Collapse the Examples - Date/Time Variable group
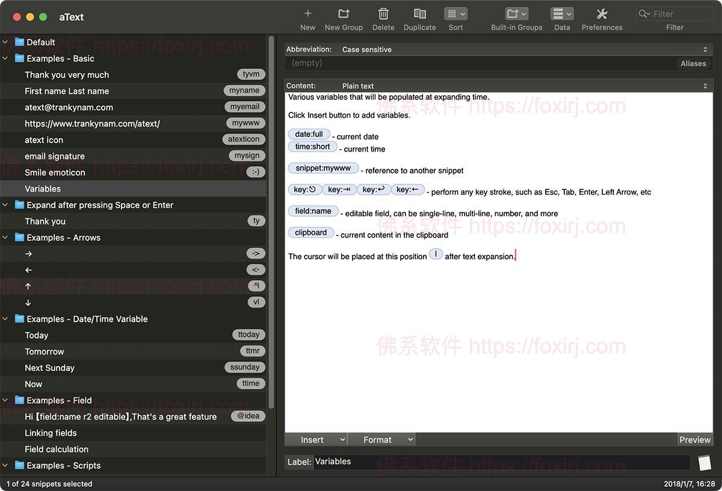This screenshot has height=491, width=722. click(5, 319)
